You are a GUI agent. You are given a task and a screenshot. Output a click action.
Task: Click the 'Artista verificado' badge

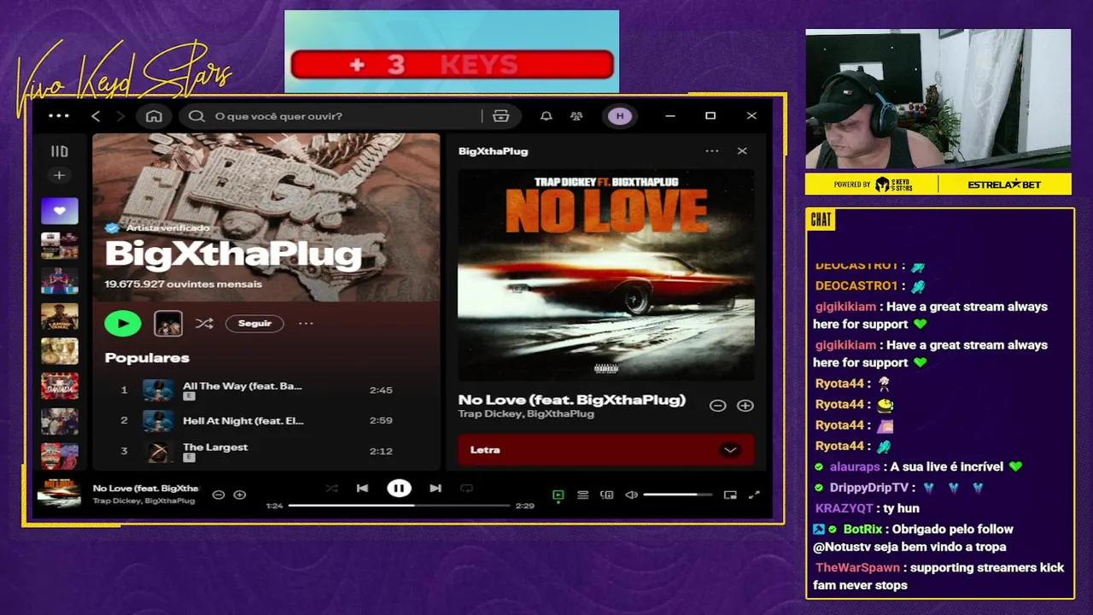(159, 228)
